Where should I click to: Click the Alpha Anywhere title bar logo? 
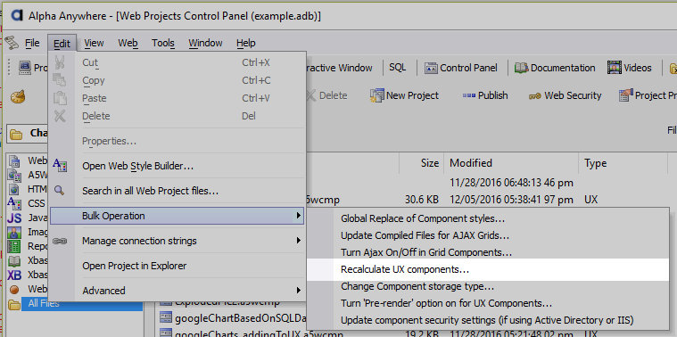[17, 15]
